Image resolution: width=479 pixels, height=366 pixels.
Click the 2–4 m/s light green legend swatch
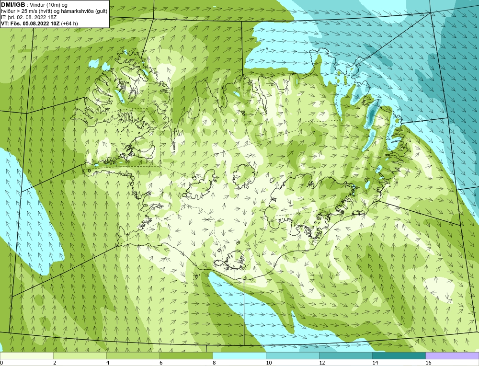tap(80, 355)
